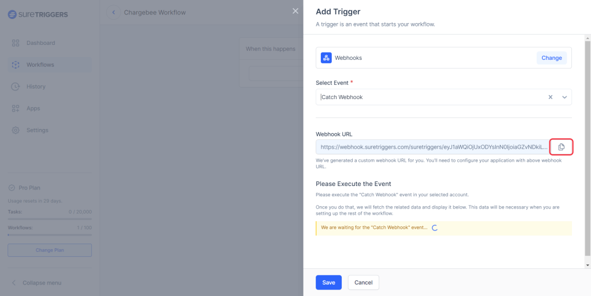
Task: Clear the Catch Webhook event selection
Action: click(x=550, y=97)
